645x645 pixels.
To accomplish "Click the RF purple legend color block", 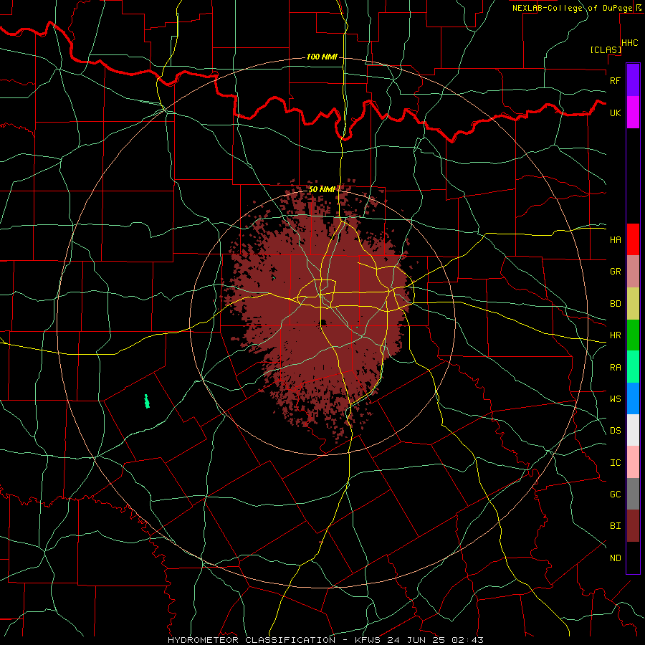I will click(633, 80).
